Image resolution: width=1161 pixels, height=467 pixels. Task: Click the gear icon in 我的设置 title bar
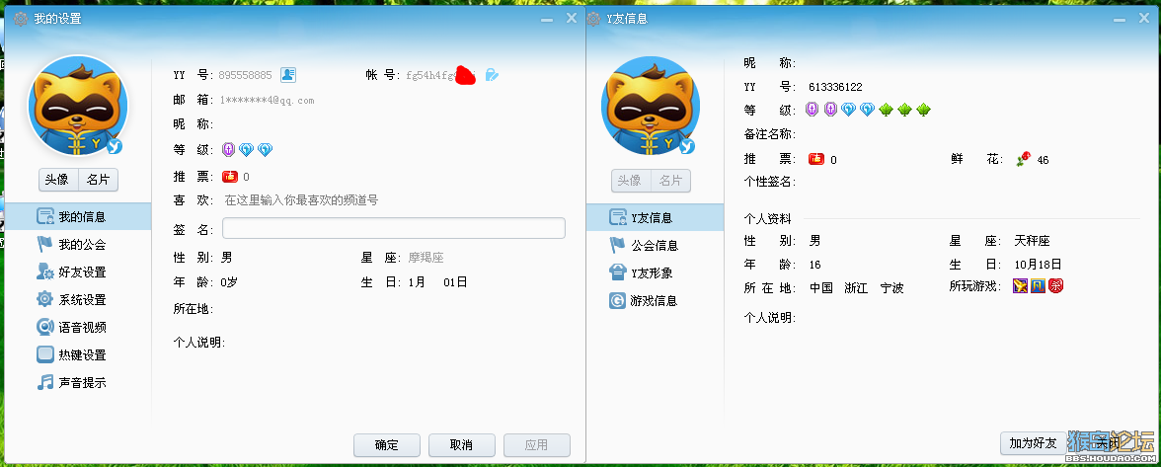[21, 19]
